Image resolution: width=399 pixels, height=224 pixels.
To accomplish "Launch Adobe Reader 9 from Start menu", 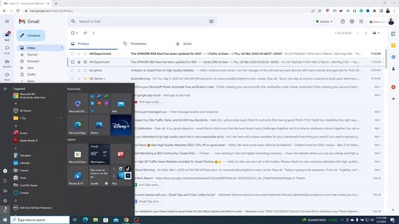I will pyautogui.click(x=37, y=141).
